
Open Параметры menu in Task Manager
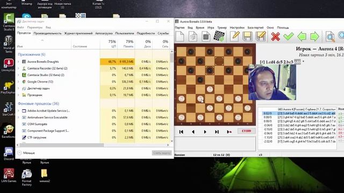(34, 27)
